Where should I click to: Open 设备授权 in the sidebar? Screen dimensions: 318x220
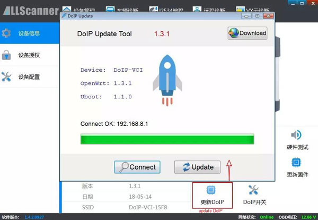tap(30, 55)
